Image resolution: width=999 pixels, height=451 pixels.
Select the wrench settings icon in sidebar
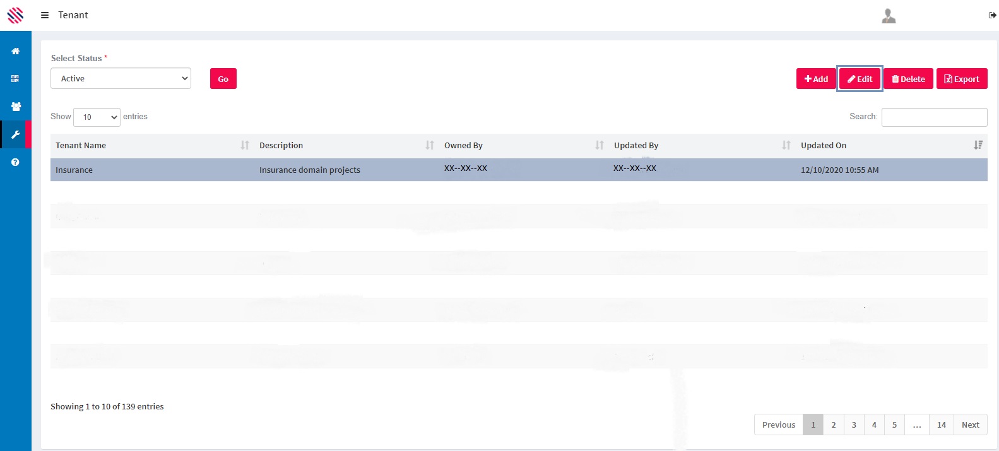[x=15, y=134]
